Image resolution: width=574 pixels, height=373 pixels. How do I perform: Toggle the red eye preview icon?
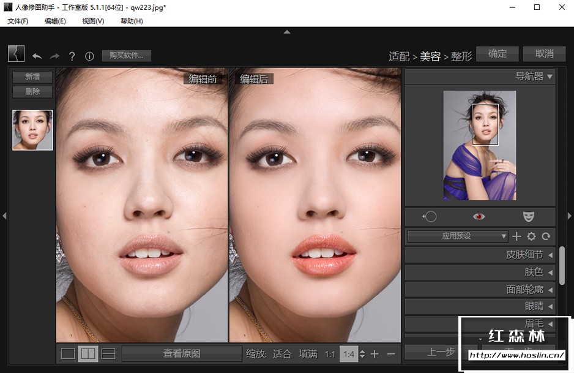[479, 217]
